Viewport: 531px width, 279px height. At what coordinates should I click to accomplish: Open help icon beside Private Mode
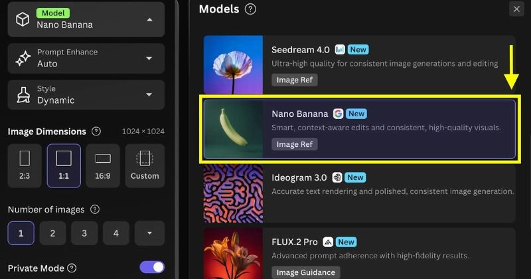tap(72, 268)
